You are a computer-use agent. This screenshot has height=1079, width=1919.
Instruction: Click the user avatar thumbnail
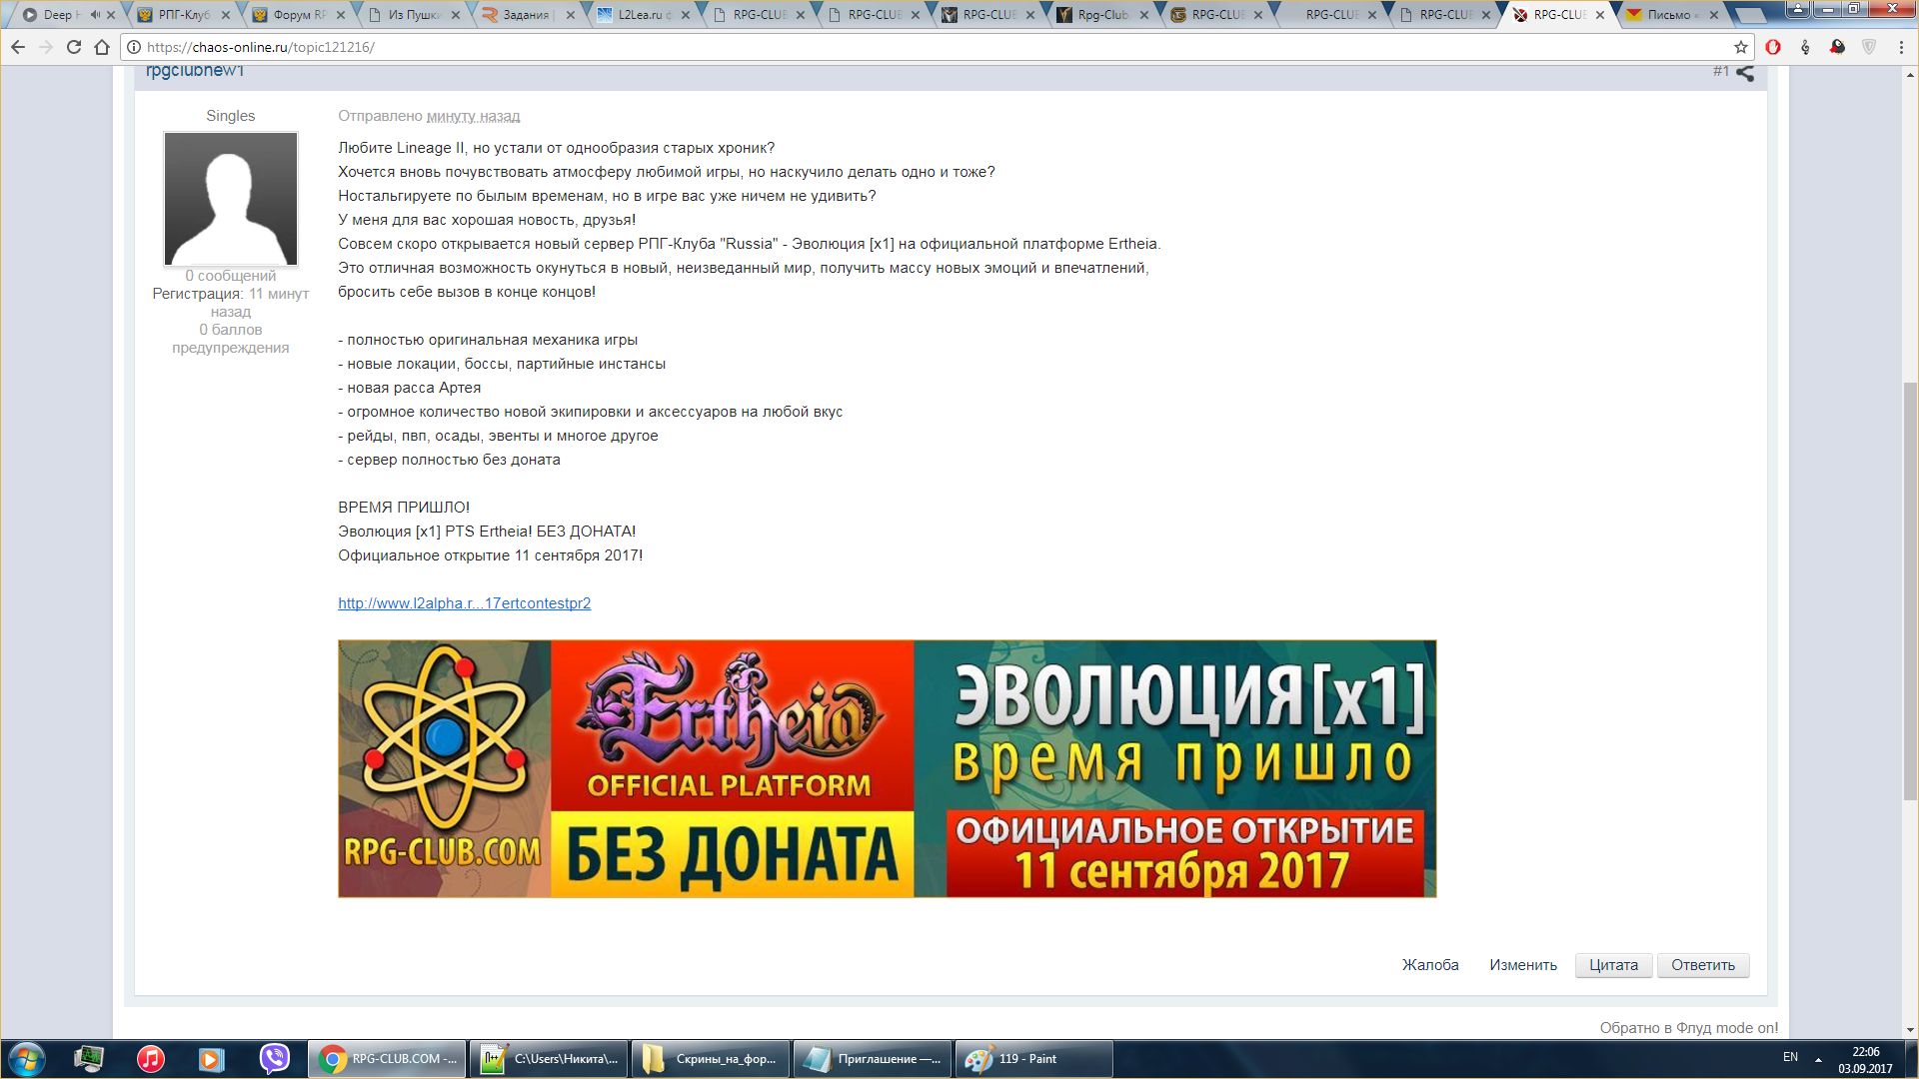point(231,199)
